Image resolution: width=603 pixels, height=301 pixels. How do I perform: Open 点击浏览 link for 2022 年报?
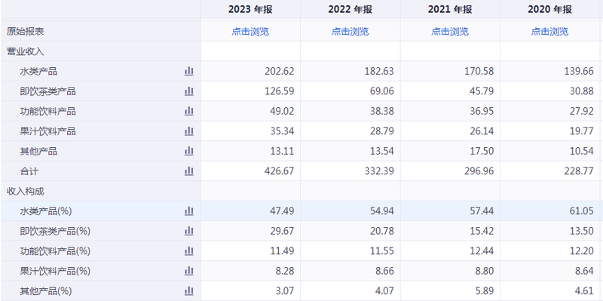(x=350, y=32)
